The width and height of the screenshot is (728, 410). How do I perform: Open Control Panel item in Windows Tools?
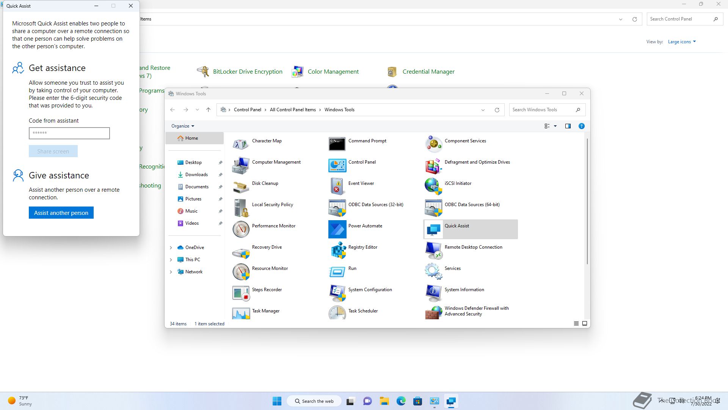pyautogui.click(x=352, y=166)
